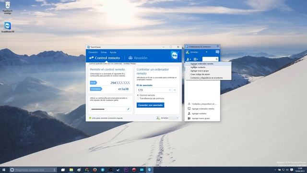Open the Extras menu in TeamViewer
307x173 pixels.
(104, 52)
